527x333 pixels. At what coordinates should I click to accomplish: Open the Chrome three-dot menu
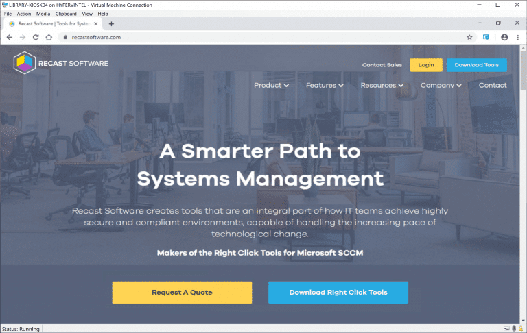tap(518, 37)
